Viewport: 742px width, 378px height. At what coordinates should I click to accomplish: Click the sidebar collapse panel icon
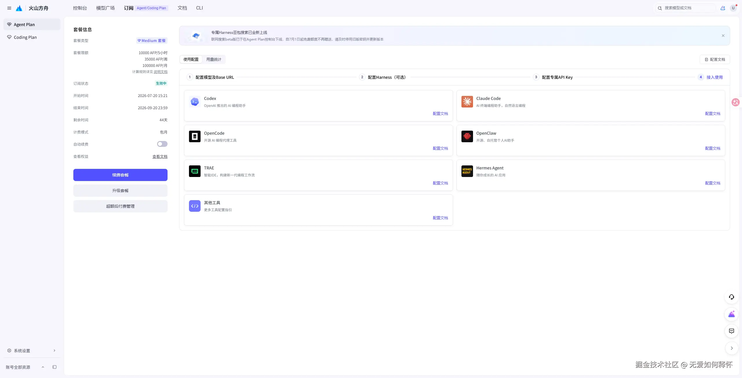pyautogui.click(x=54, y=367)
